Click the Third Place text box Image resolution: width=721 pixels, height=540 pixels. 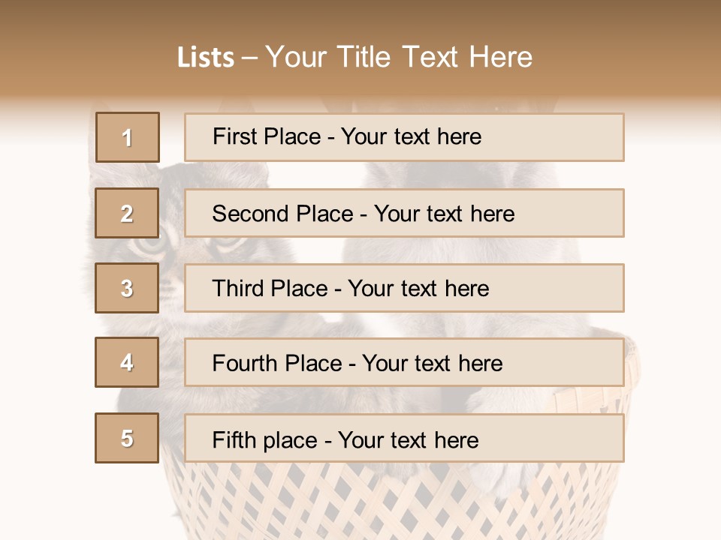(404, 288)
